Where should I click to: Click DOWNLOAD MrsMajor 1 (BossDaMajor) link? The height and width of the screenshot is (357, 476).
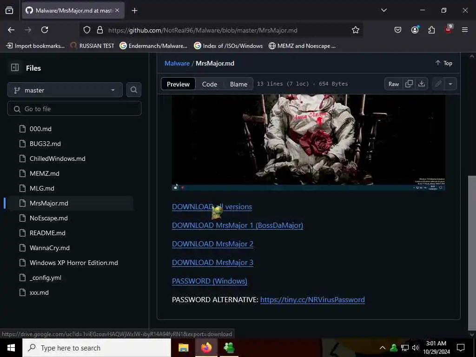pos(238,225)
